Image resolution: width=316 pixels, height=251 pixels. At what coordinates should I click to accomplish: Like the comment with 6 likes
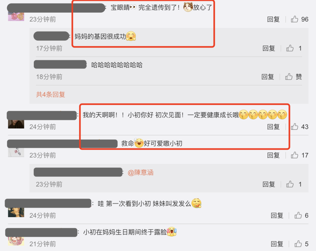coord(298,216)
